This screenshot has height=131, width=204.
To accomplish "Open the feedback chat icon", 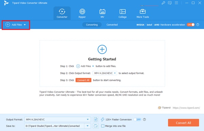I will pyautogui.click(x=170, y=3).
